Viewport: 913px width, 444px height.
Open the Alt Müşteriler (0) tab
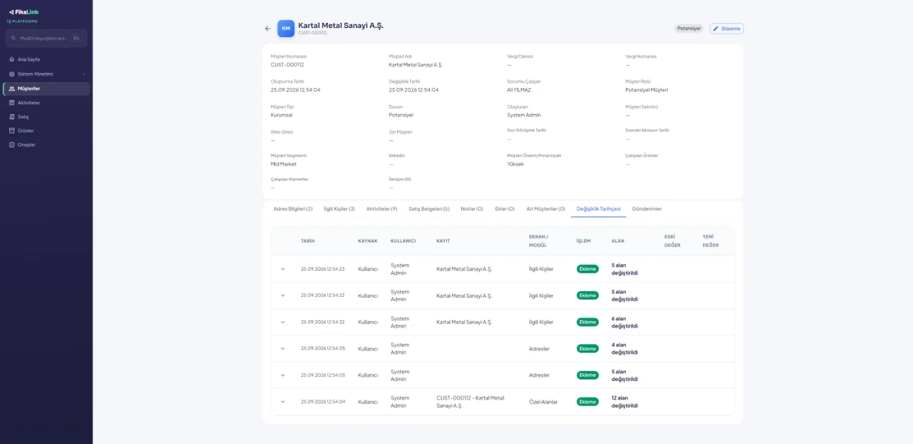(x=546, y=209)
